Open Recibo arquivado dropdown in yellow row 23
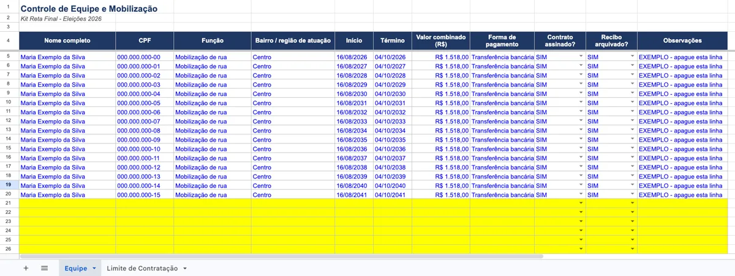735x276 pixels. [632, 221]
